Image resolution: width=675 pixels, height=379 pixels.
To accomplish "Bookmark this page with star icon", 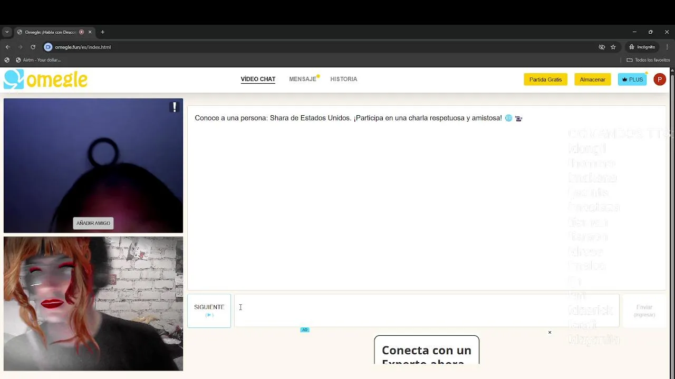I will (x=613, y=47).
